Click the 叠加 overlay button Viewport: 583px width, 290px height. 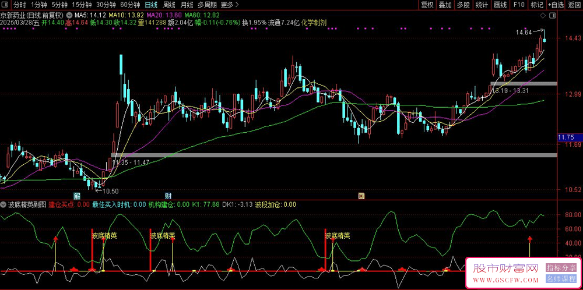click(445, 5)
